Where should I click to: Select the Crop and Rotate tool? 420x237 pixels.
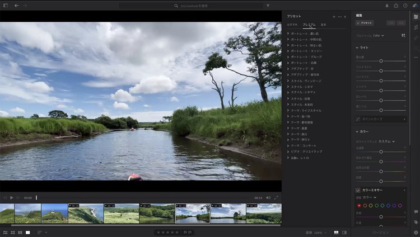[416, 27]
